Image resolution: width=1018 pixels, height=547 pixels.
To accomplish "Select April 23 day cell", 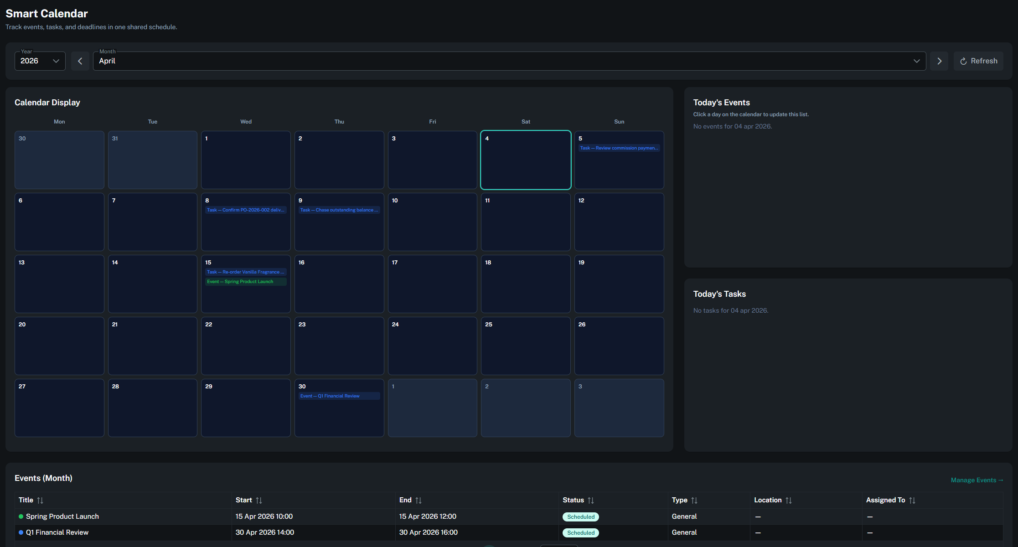I will [339, 346].
